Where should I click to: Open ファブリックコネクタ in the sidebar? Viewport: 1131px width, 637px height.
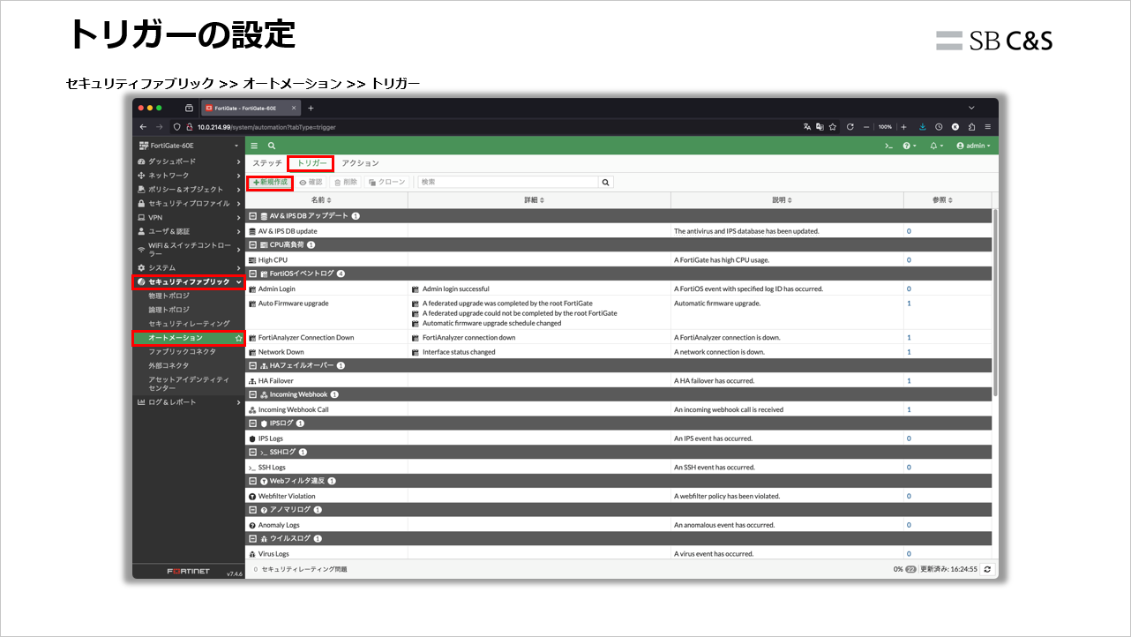(x=182, y=351)
